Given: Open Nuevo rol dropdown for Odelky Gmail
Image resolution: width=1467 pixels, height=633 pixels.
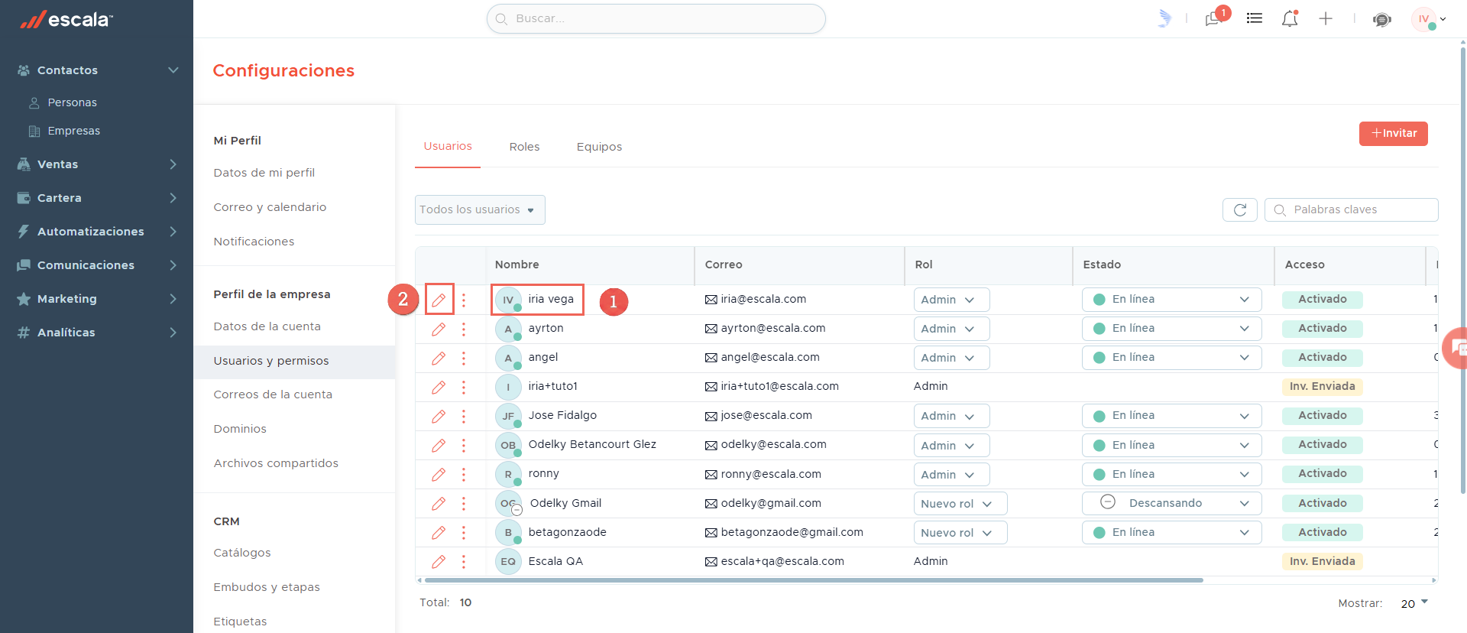Looking at the screenshot, I should (960, 503).
